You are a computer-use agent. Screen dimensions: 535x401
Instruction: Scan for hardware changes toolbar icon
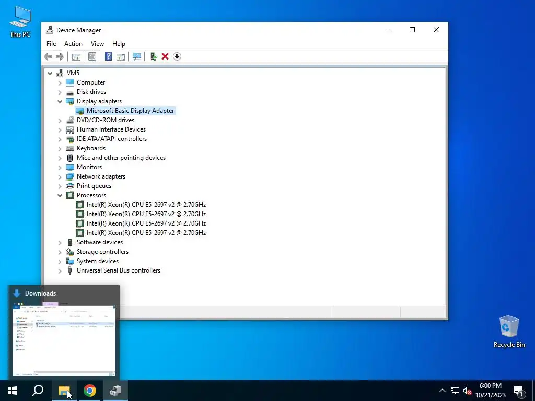(x=137, y=56)
